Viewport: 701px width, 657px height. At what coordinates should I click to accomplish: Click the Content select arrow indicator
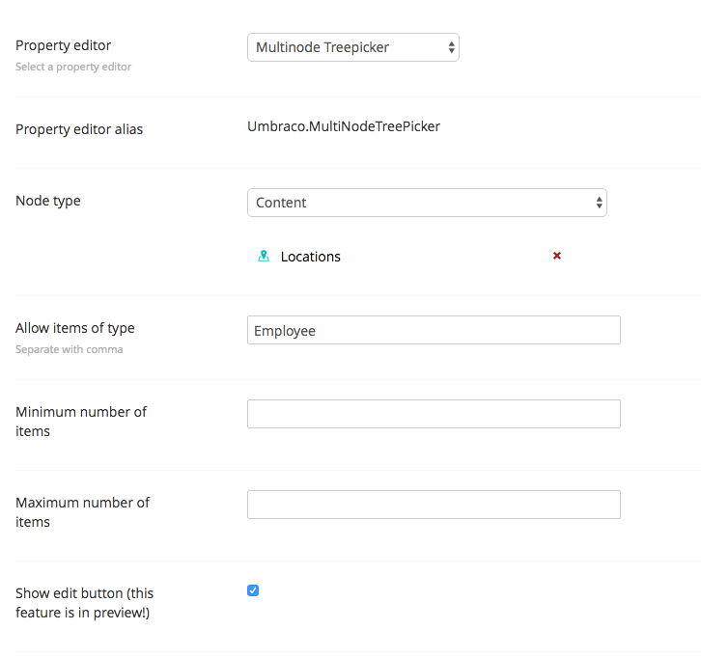(x=599, y=203)
